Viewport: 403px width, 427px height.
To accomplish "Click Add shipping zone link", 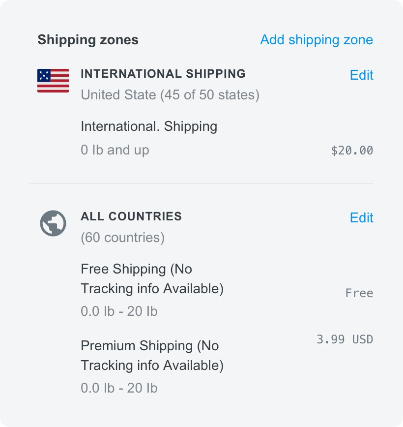I will tap(317, 40).
